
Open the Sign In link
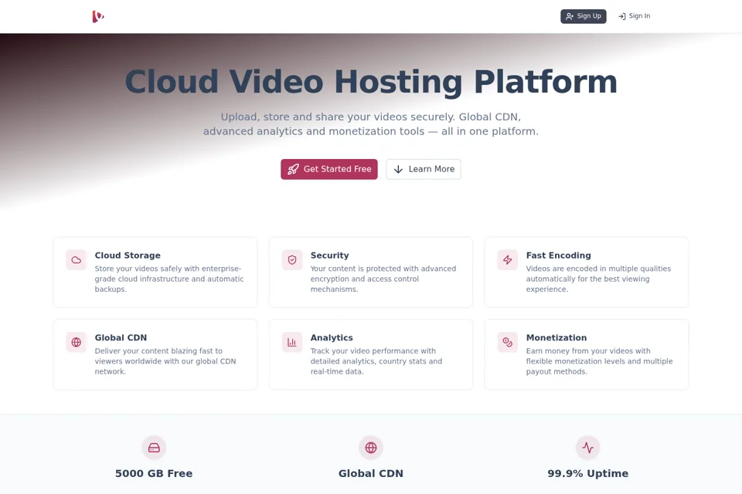tap(634, 16)
